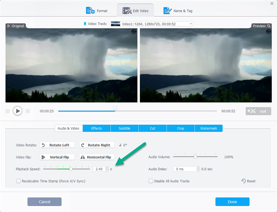Apply Horizontal Flip
277x212 pixels.
[97, 157]
